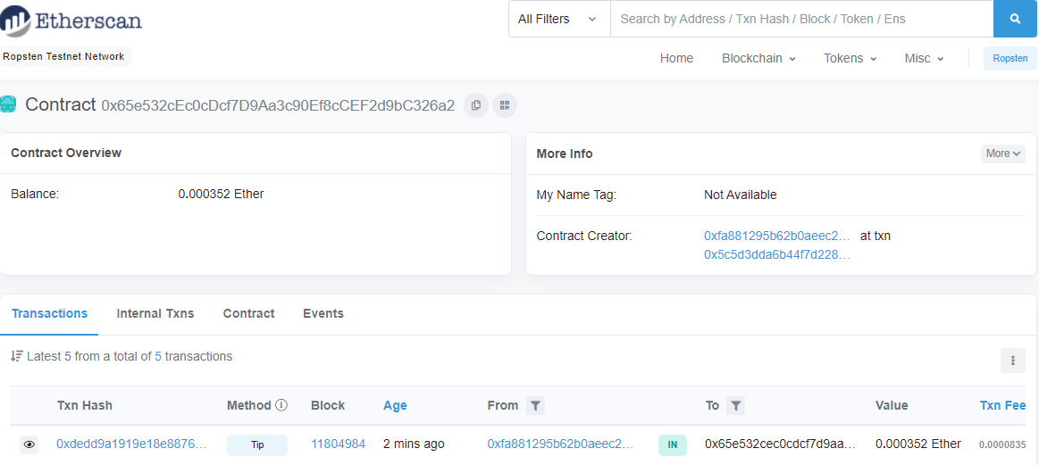Screen dimensions: 1039x465
Task: Expand the Tokens menu
Action: [x=850, y=58]
